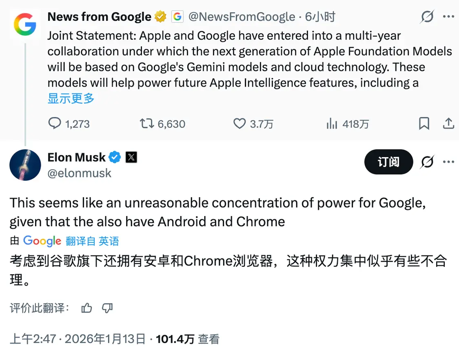Viewport: 459px width, 352px height.
Task: Repost the News from Google announcement
Action: click(146, 123)
